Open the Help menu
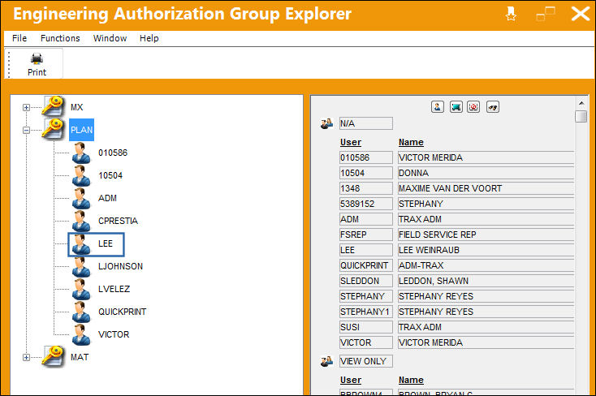This screenshot has height=396, width=596. coord(149,38)
